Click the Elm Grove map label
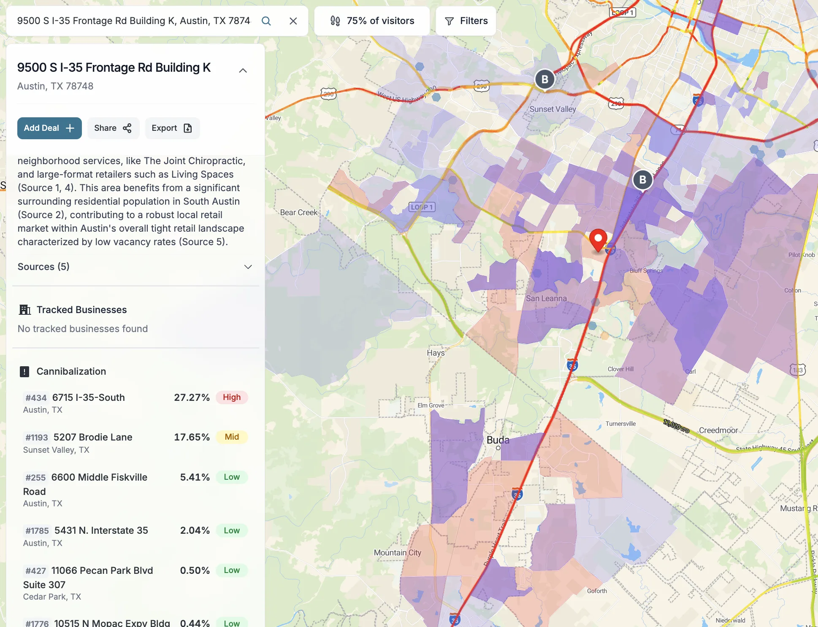This screenshot has height=627, width=818. [431, 405]
